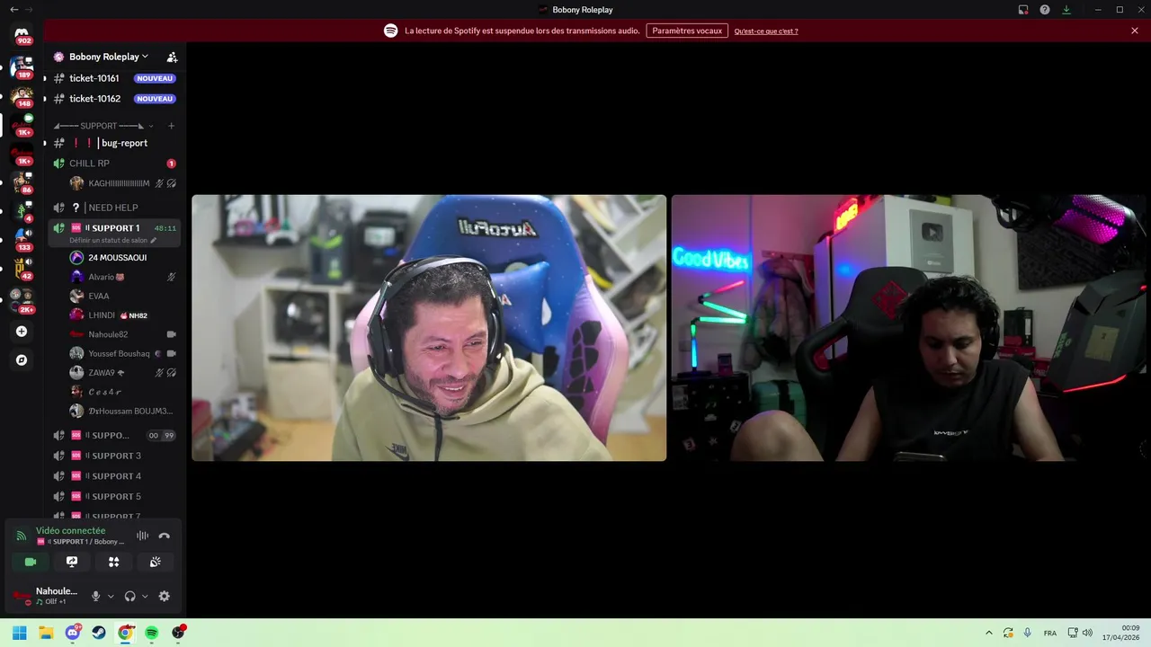Open Discover servers compass icon
The height and width of the screenshot is (647, 1151).
click(22, 360)
